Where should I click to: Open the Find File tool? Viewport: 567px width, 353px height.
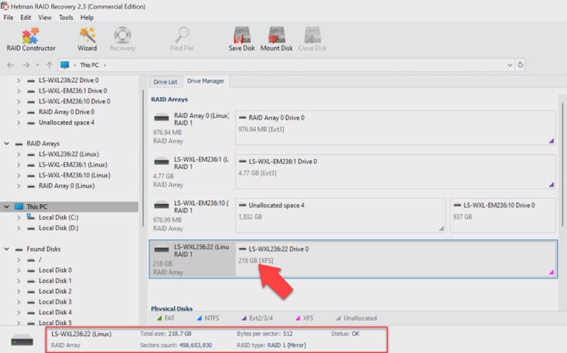[x=182, y=39]
